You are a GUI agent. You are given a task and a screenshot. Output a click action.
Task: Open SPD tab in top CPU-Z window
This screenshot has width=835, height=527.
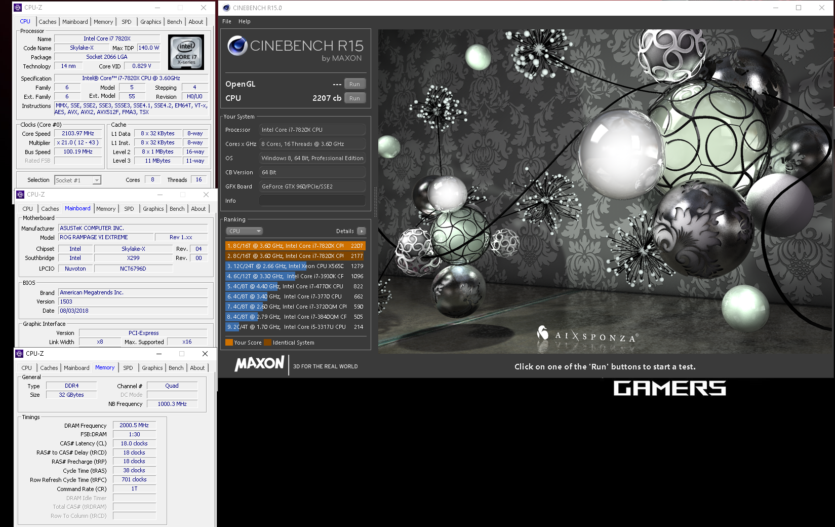point(127,22)
